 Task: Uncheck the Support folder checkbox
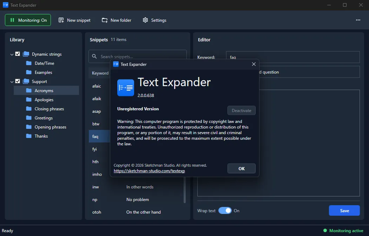(18, 81)
